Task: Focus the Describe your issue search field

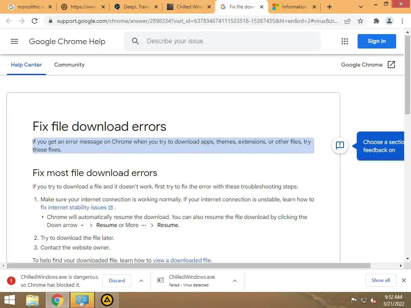Action: [x=222, y=41]
